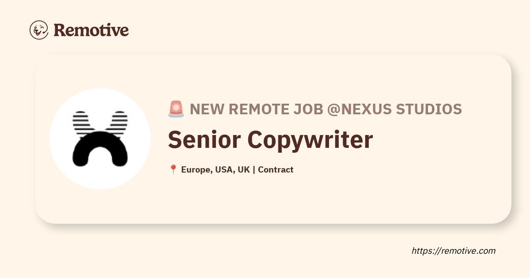
Task: Click the red siren emoji icon
Action: point(176,109)
